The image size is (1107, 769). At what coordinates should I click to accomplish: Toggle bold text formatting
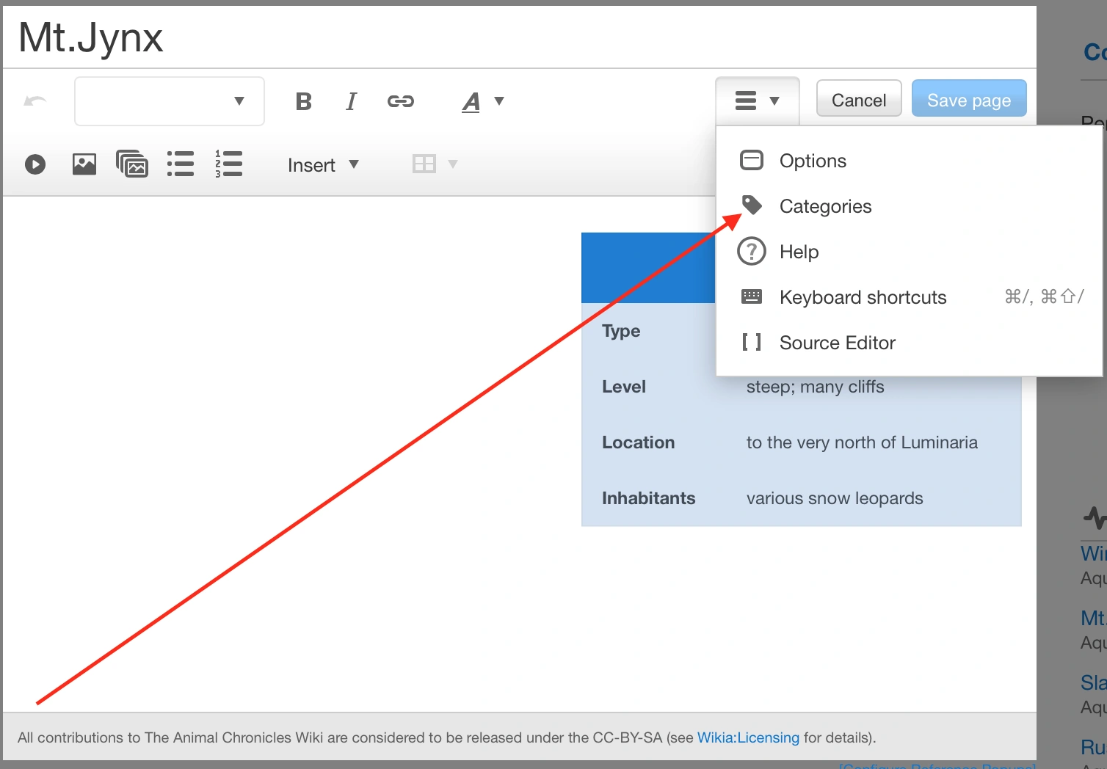303,101
